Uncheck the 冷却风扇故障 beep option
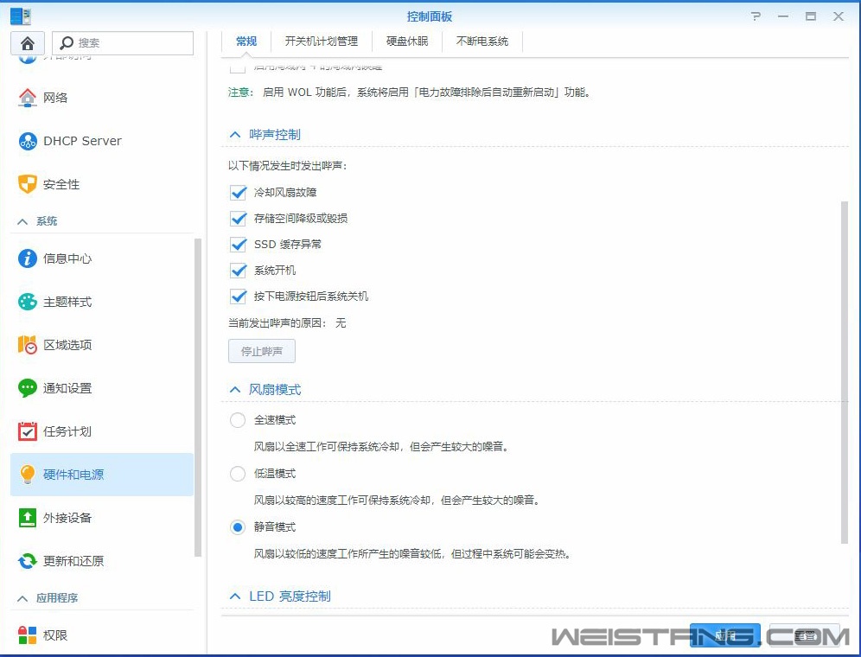The image size is (861, 657). point(239,192)
